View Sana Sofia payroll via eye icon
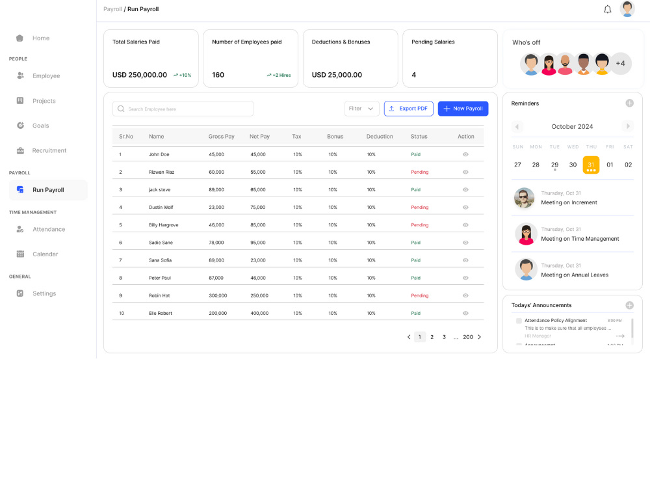 [465, 260]
